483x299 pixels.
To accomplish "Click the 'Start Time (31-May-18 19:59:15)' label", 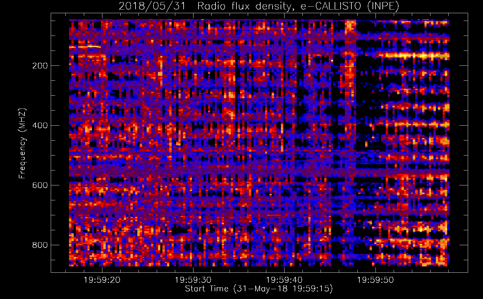I will click(x=259, y=289).
